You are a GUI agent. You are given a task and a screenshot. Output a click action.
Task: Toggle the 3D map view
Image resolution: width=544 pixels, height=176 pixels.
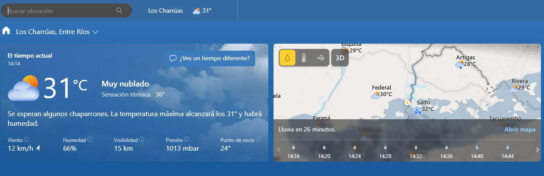(340, 58)
